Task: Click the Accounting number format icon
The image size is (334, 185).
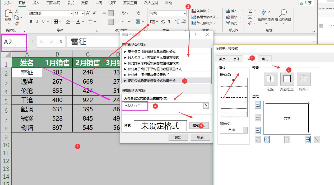Action: [x=153, y=22]
